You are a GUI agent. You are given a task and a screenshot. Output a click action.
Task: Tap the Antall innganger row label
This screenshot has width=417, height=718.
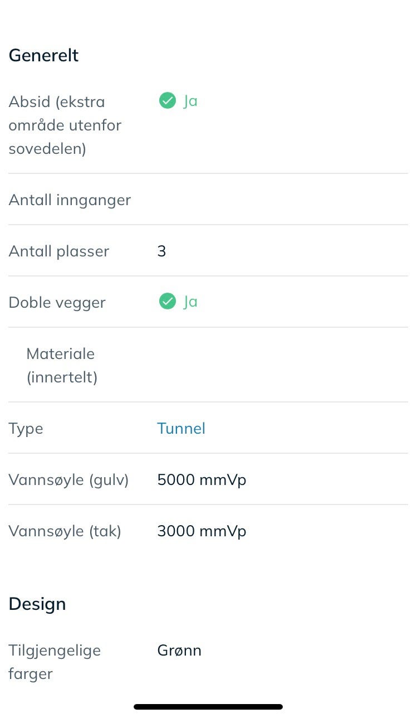(x=70, y=200)
